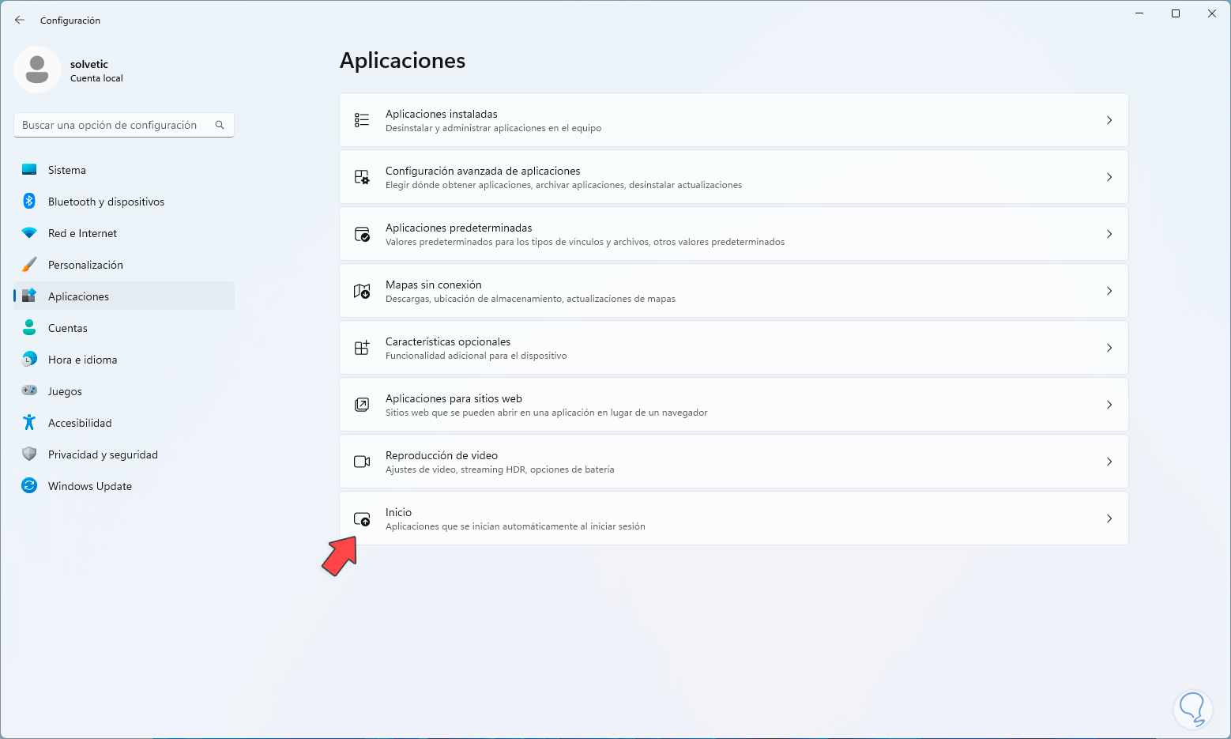Expand Características opcionales chevron
This screenshot has height=739, width=1231.
pyautogui.click(x=1109, y=348)
